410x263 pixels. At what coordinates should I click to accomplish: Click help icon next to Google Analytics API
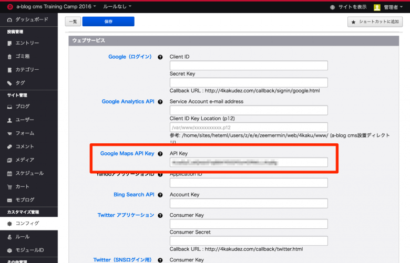(x=160, y=101)
